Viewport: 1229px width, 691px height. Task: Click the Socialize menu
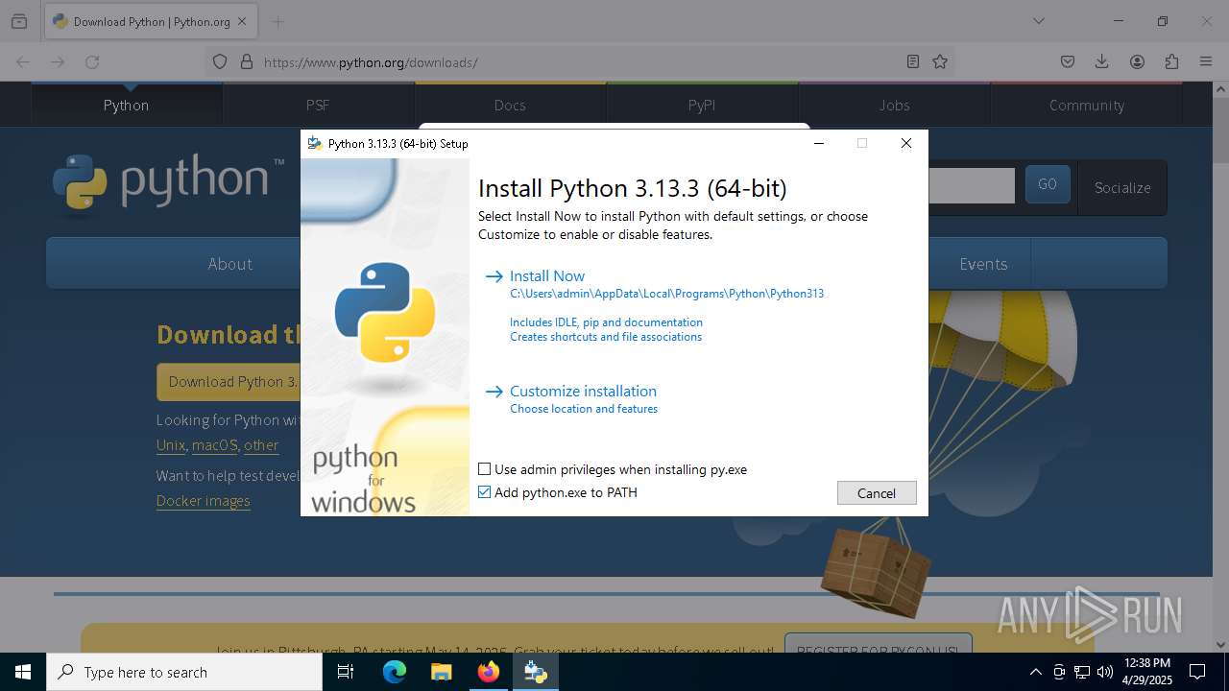[x=1122, y=187]
